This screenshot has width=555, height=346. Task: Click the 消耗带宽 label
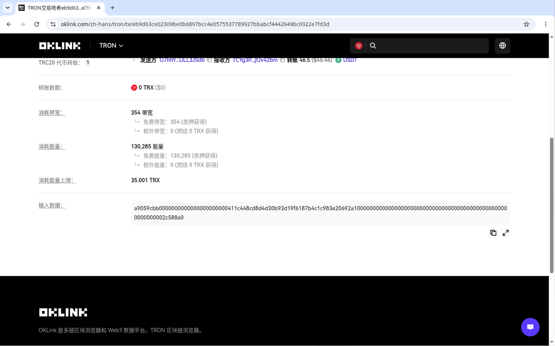coord(52,113)
